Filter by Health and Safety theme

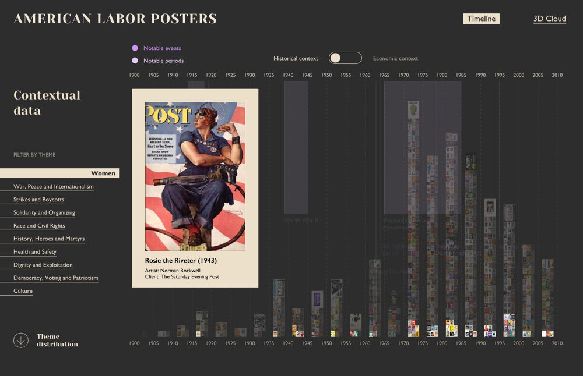pyautogui.click(x=35, y=251)
